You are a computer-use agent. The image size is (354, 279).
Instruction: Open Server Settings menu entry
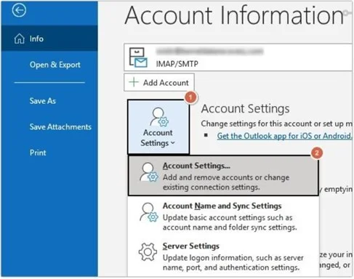[x=223, y=256]
